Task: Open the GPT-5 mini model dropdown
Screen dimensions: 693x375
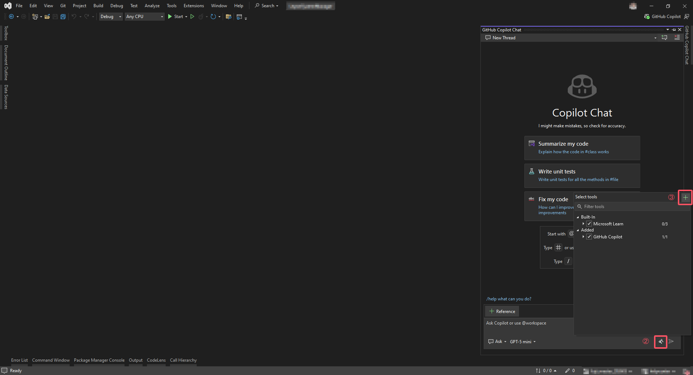Action: pos(523,341)
